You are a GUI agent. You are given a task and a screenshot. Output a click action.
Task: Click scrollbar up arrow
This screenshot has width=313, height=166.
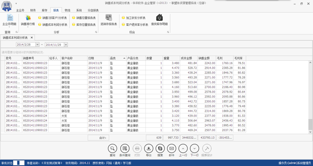(x=310, y=62)
